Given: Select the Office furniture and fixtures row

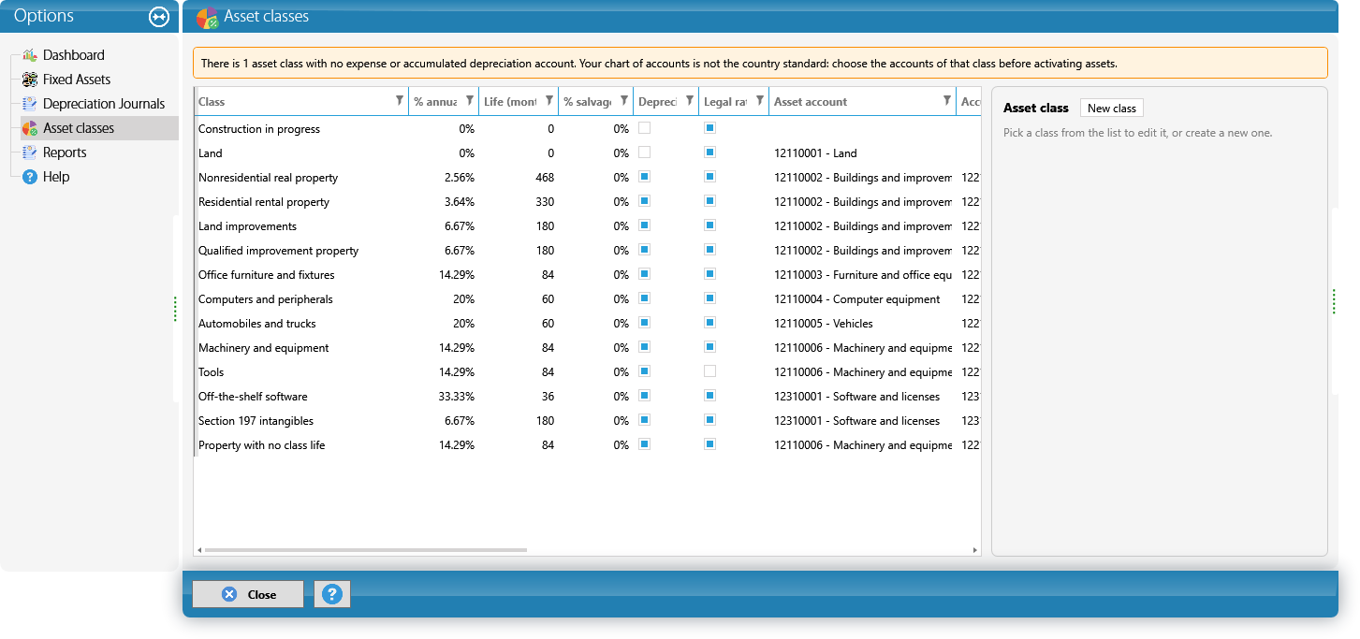Looking at the screenshot, I should click(588, 274).
